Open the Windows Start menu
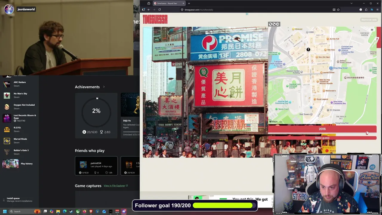The image size is (382, 215). (5, 211)
